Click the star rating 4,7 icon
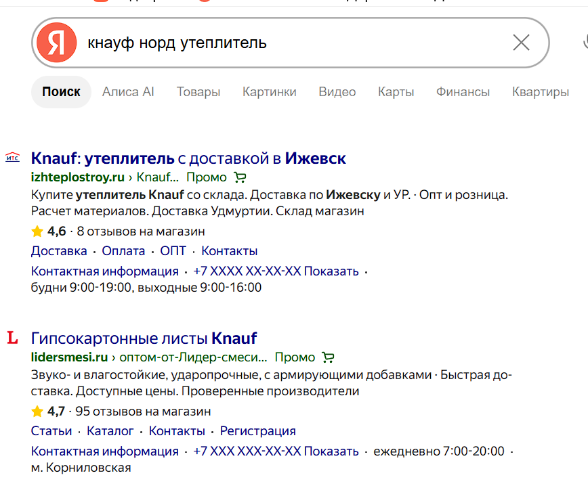The width and height of the screenshot is (588, 488). tap(37, 411)
